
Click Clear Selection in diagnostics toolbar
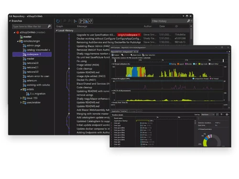[x=149, y=55]
